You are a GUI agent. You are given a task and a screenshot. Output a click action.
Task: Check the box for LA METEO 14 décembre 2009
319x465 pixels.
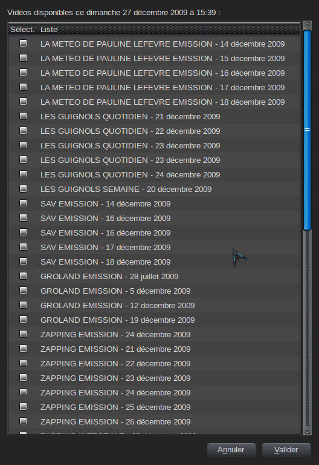[x=23, y=44]
